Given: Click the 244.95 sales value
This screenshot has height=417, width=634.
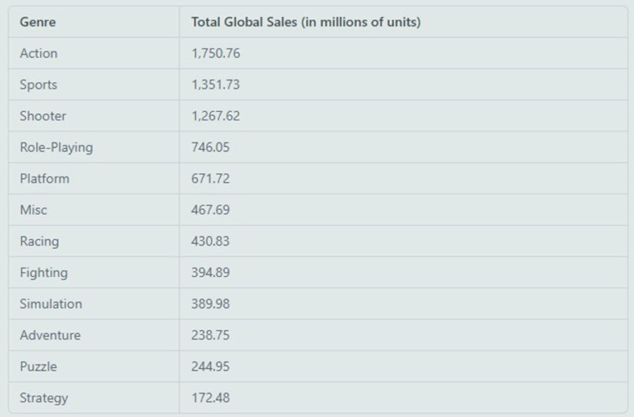Looking at the screenshot, I should tap(211, 366).
